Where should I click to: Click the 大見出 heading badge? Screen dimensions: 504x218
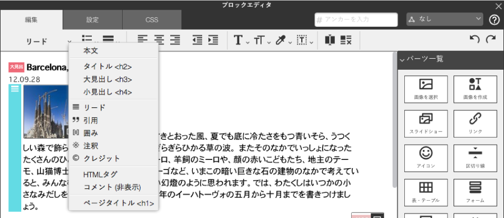pyautogui.click(x=16, y=67)
